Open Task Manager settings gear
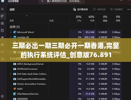This screenshot has height=100, width=131. click(x=2, y=96)
